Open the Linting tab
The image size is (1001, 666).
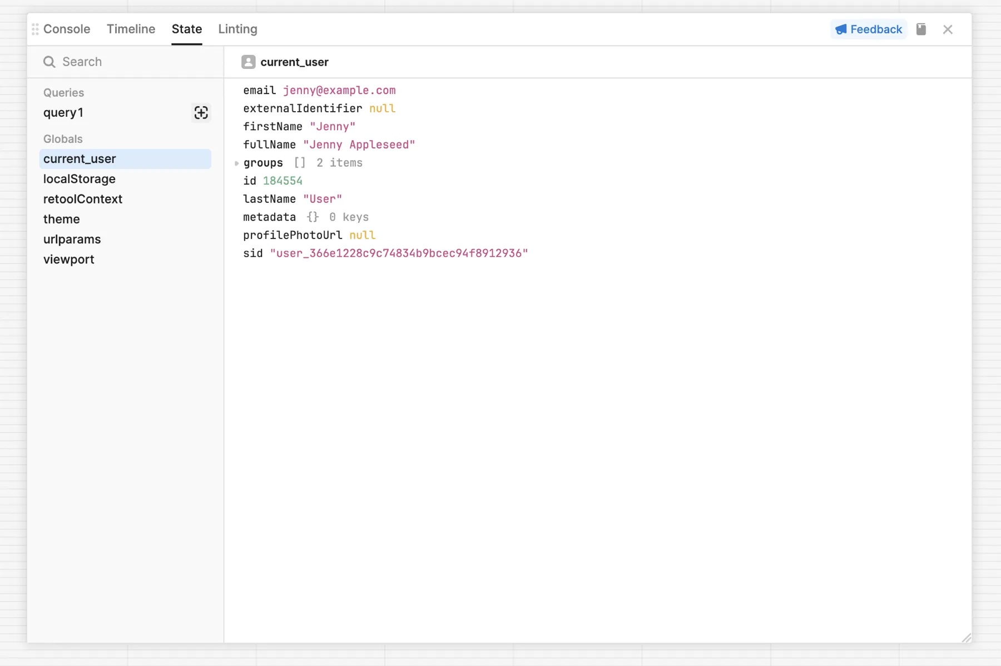coord(237,29)
